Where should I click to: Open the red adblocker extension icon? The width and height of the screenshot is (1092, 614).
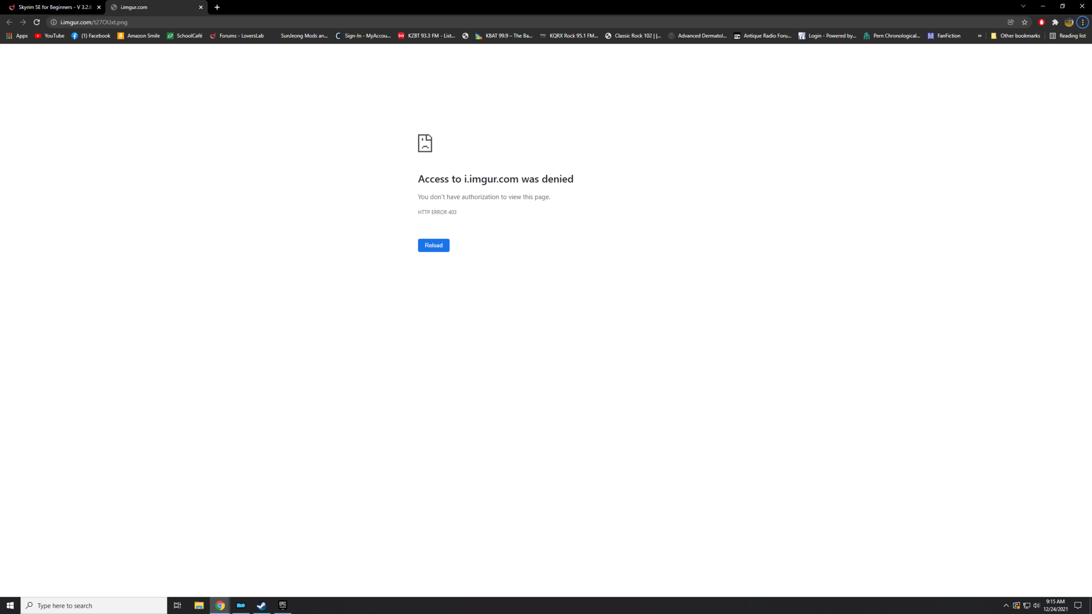[1041, 22]
